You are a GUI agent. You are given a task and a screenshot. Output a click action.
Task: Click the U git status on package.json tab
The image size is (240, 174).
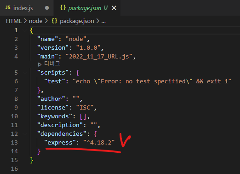click(106, 8)
